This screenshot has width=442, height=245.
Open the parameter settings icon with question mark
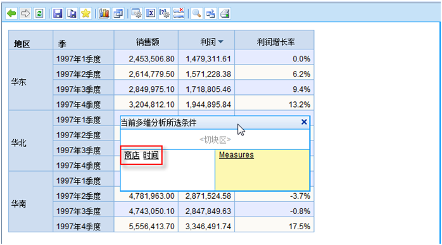165,13
